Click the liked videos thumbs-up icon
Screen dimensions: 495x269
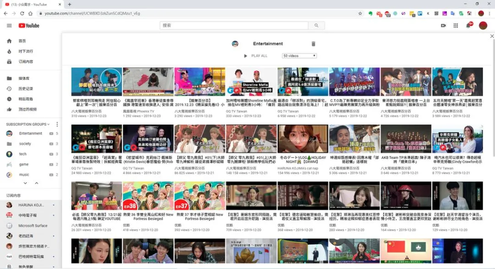[x=9, y=109]
